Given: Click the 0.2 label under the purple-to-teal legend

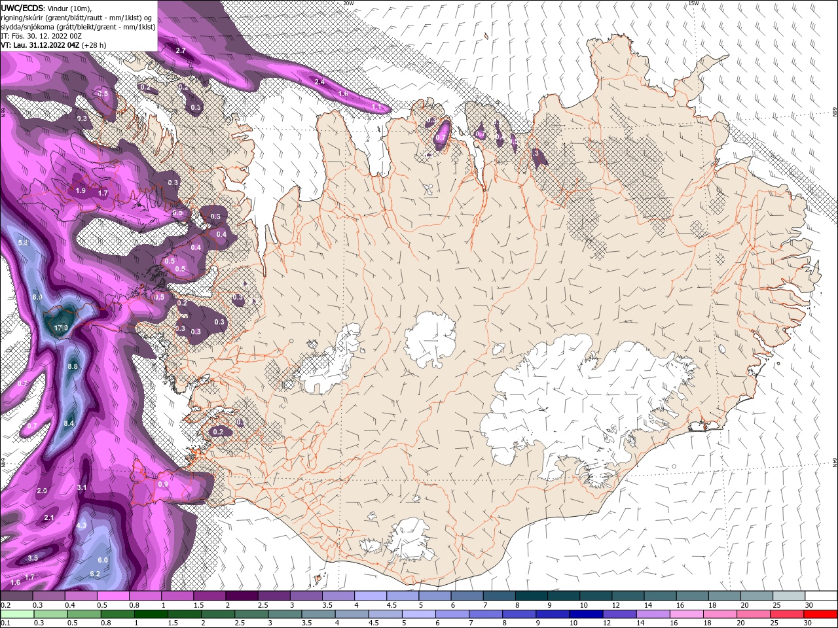Looking at the screenshot, I should [x=5, y=605].
